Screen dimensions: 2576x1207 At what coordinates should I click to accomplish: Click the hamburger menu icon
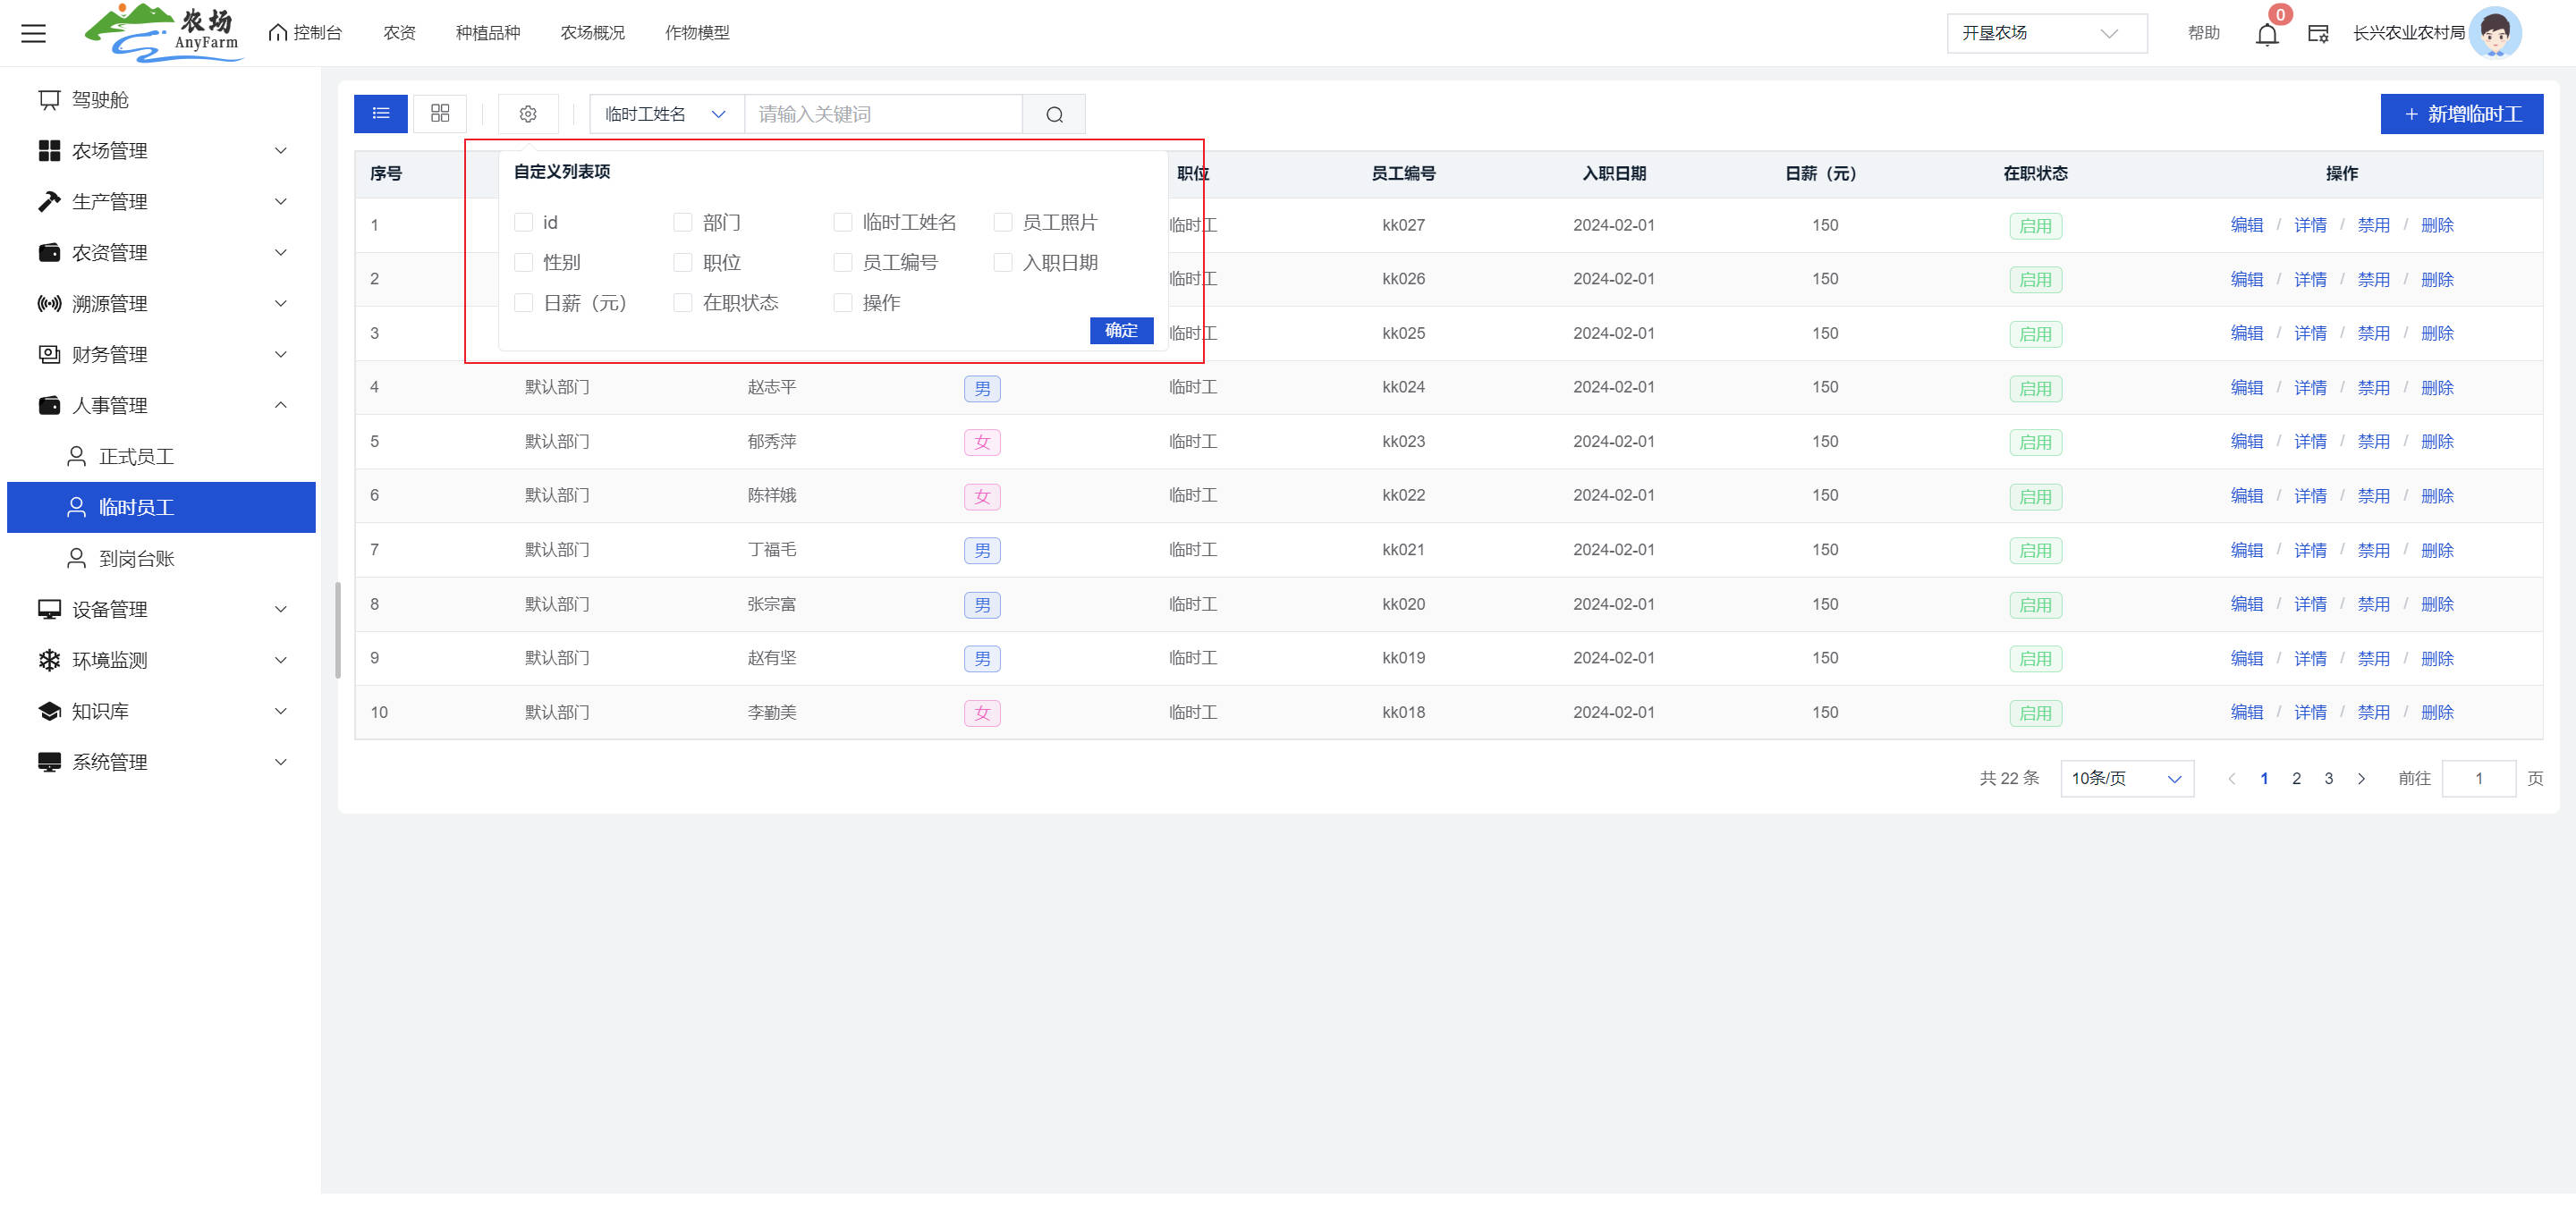click(34, 33)
